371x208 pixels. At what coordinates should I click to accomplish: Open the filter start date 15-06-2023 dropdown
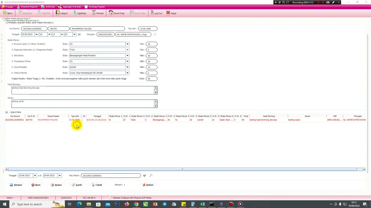(x=35, y=175)
